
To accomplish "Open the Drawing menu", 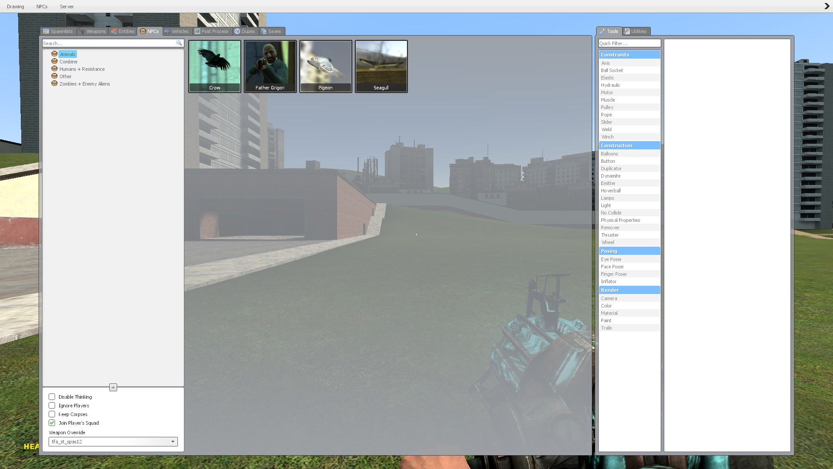I will (16, 7).
